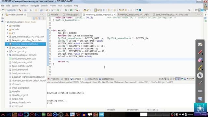Open the Search menu
Screen dimensions: 208x117
point(44,6)
